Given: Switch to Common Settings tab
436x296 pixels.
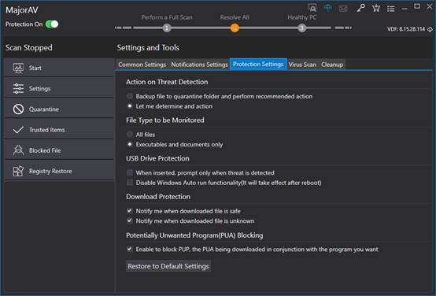Looking at the screenshot, I should (x=142, y=65).
